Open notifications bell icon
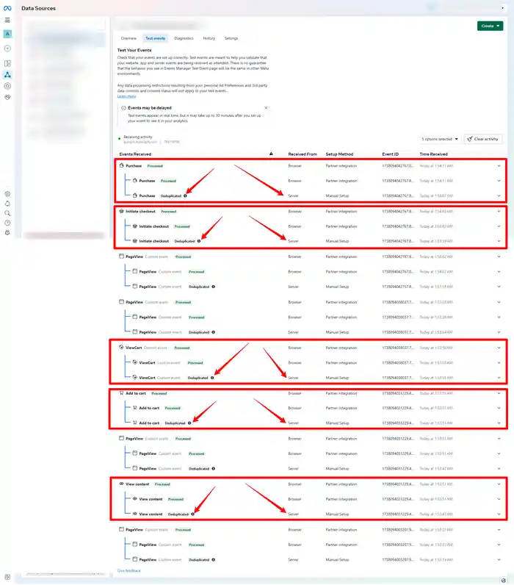Viewport: 514px width, 585px height. (7, 204)
